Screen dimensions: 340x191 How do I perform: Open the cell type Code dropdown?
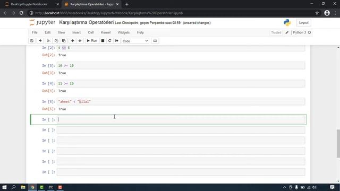click(x=135, y=41)
